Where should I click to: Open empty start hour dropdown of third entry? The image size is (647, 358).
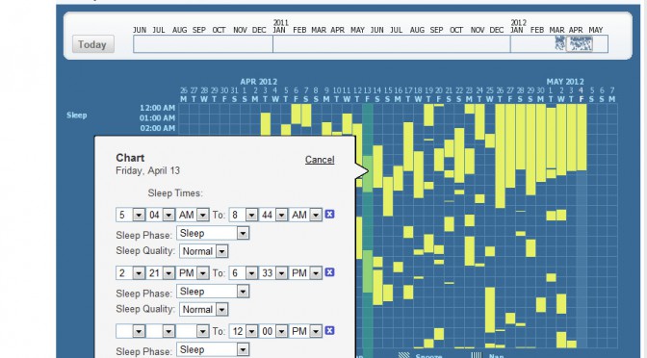(x=130, y=331)
